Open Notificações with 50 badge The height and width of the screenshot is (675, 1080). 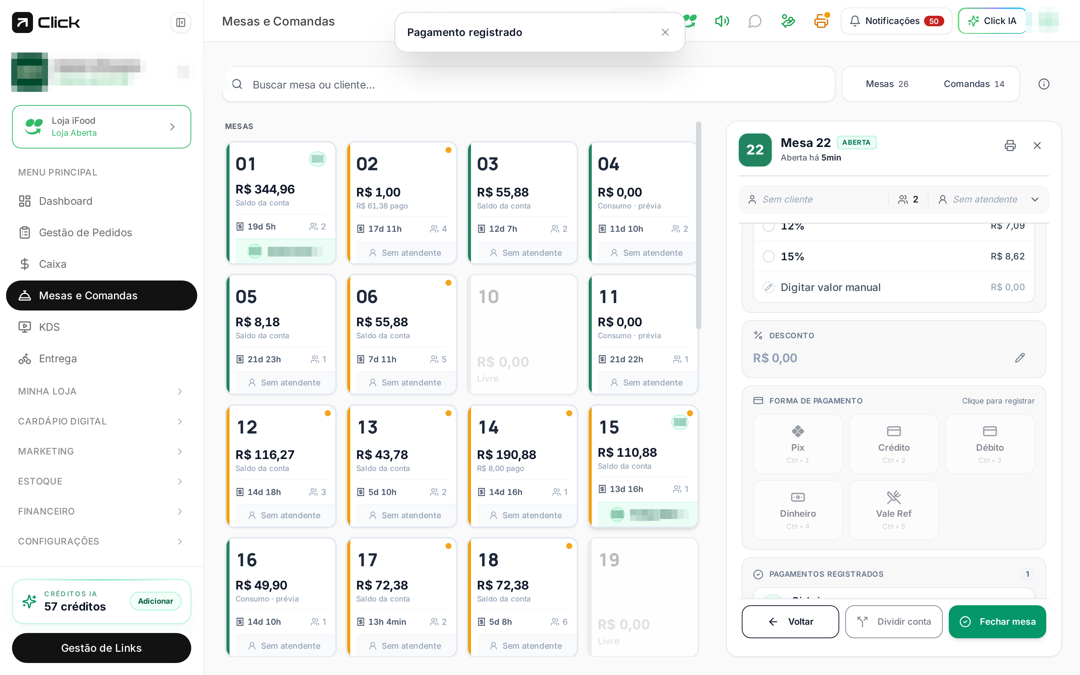click(x=896, y=21)
